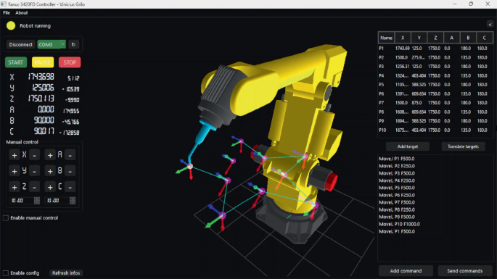This screenshot has width=497, height=279.
Task: Increase A rotation with plus button
Action: pyautogui.click(x=50, y=155)
